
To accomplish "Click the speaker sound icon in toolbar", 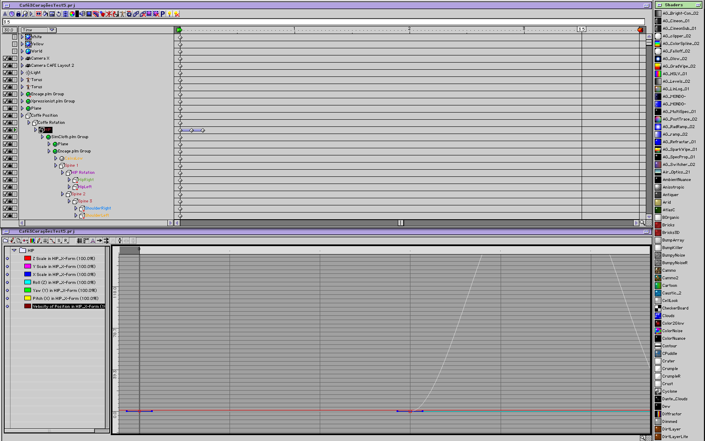I will [82, 14].
